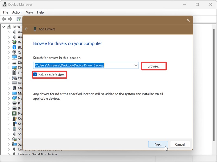This screenshot has height=162, width=217.
Task: Click the Monitors icon in the tree
Action: pyautogui.click(x=14, y=93)
